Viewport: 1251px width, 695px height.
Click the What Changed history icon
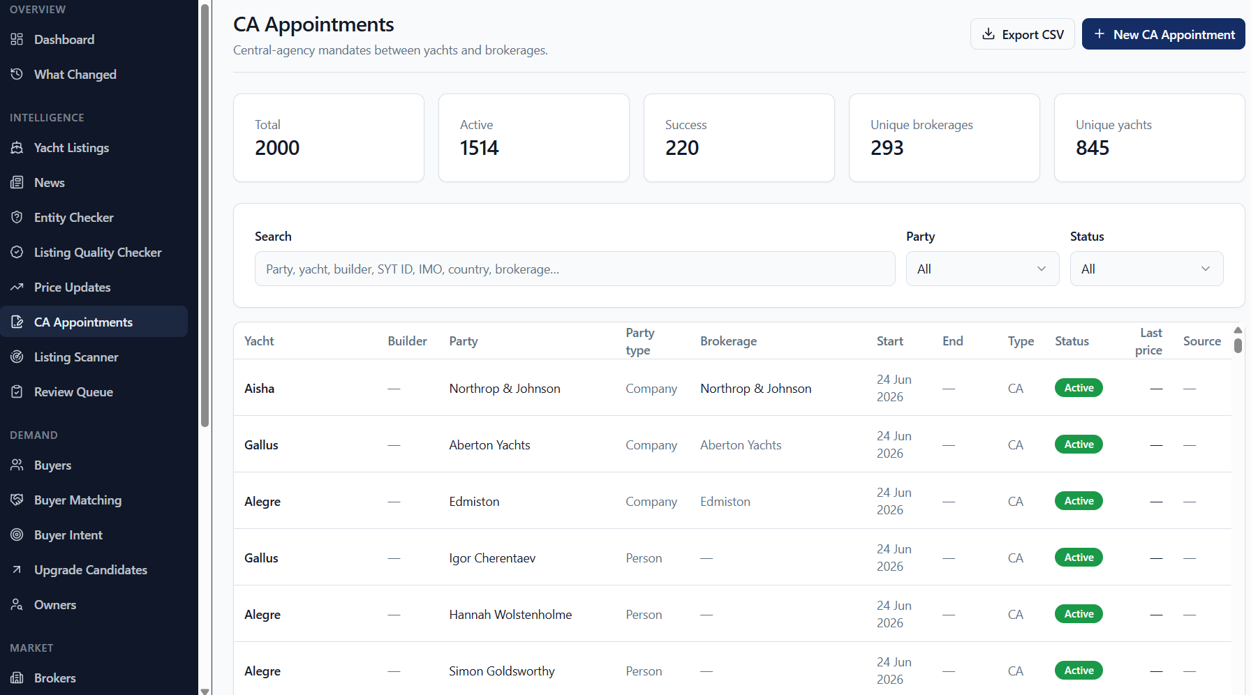pyautogui.click(x=17, y=74)
